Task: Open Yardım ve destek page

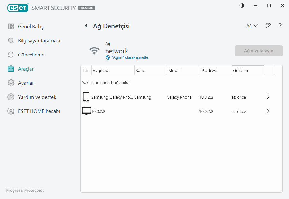Action: click(x=37, y=97)
